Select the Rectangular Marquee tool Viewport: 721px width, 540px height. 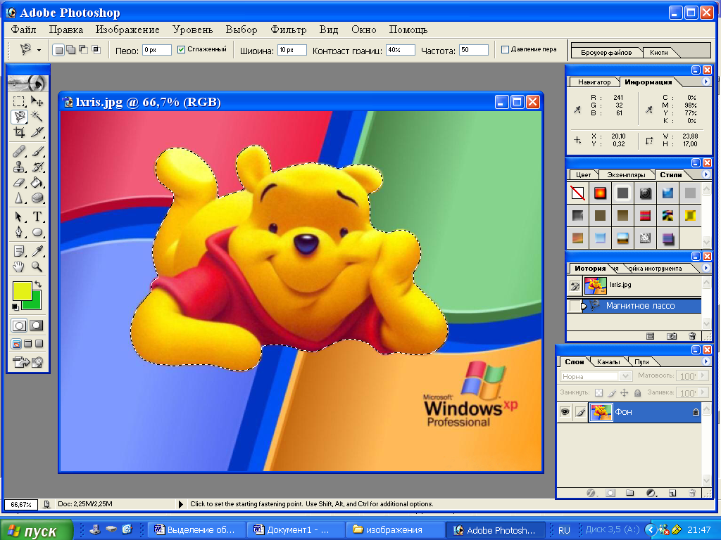pos(19,101)
